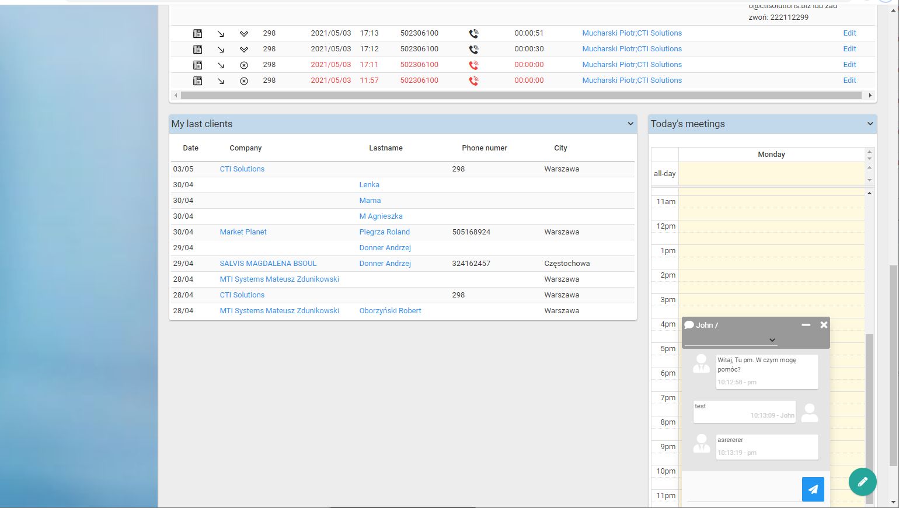Send the chat message with paper plane button
Image resolution: width=899 pixels, height=508 pixels.
(x=813, y=489)
